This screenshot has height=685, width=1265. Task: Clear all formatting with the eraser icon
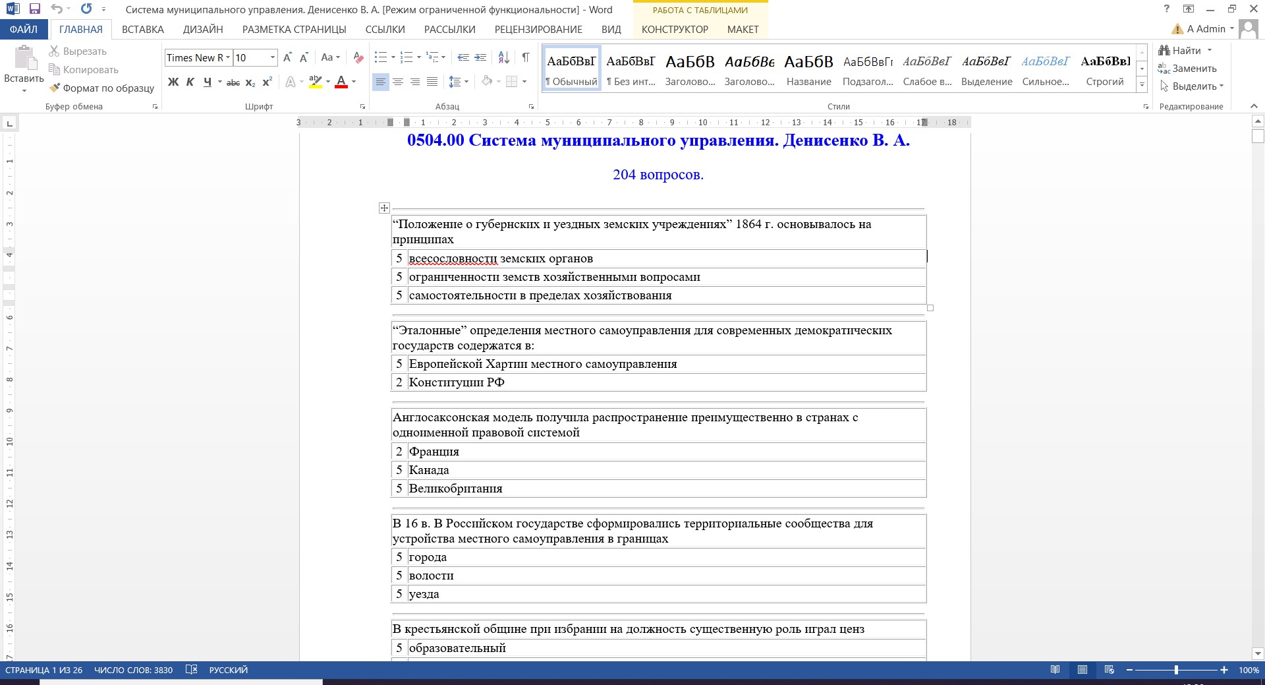358,58
